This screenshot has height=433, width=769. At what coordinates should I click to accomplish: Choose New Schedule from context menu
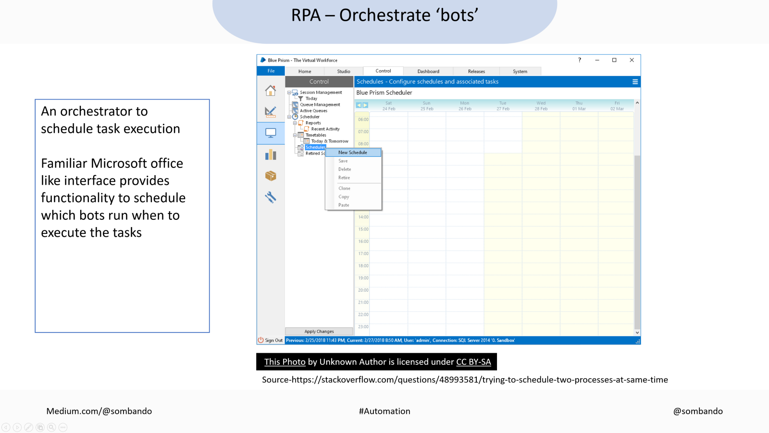[353, 153]
